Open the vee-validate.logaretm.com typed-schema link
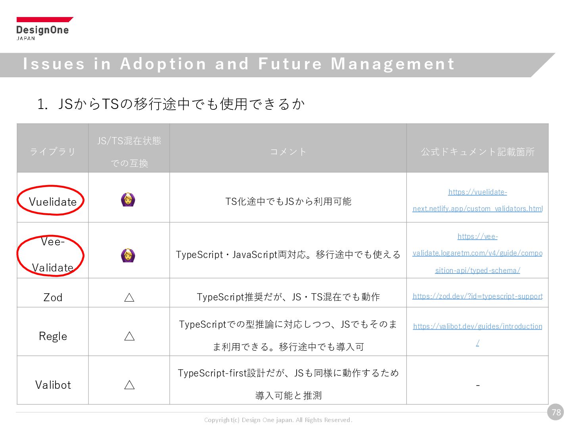This screenshot has height=428, width=571. (477, 253)
